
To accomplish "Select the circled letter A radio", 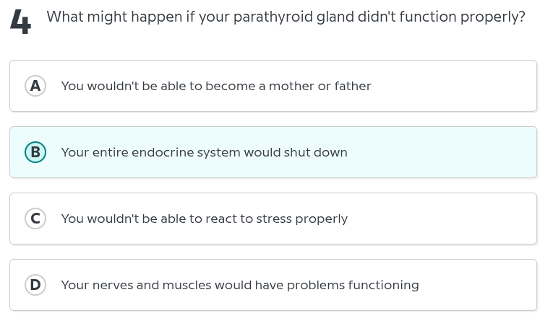I will (35, 86).
